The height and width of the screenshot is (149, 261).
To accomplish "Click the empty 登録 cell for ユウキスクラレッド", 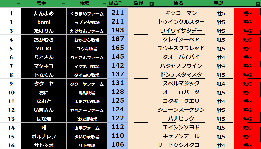I will (x=141, y=48).
